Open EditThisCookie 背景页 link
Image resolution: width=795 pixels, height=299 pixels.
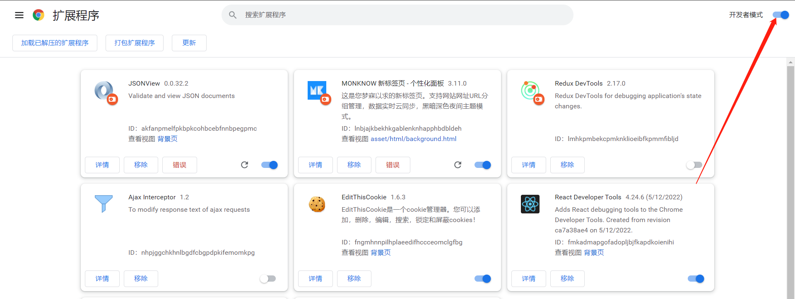coord(381,253)
